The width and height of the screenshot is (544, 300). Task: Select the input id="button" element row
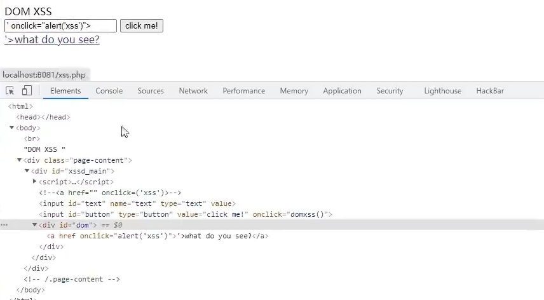186,214
